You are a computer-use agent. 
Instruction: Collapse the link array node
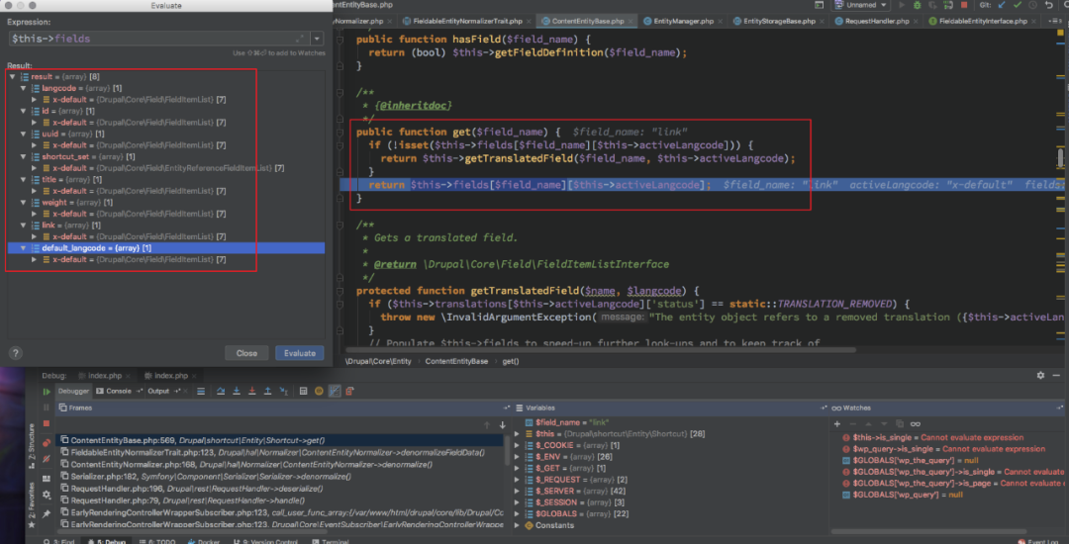[x=23, y=226]
